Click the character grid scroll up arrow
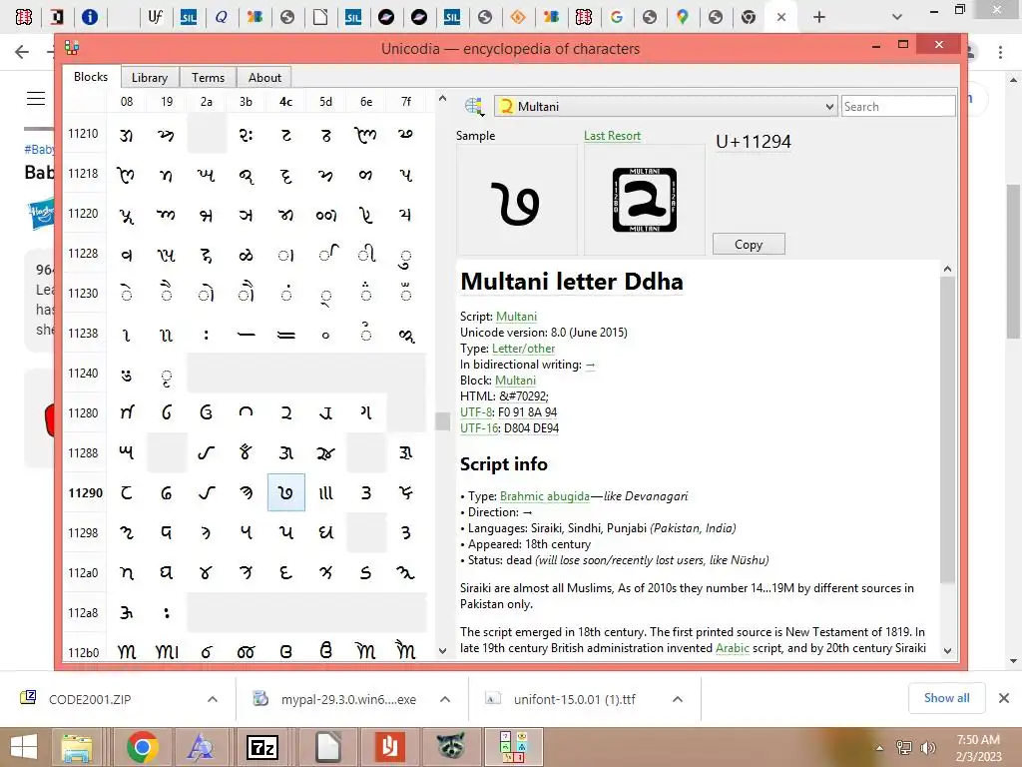This screenshot has height=767, width=1022. pos(442,99)
